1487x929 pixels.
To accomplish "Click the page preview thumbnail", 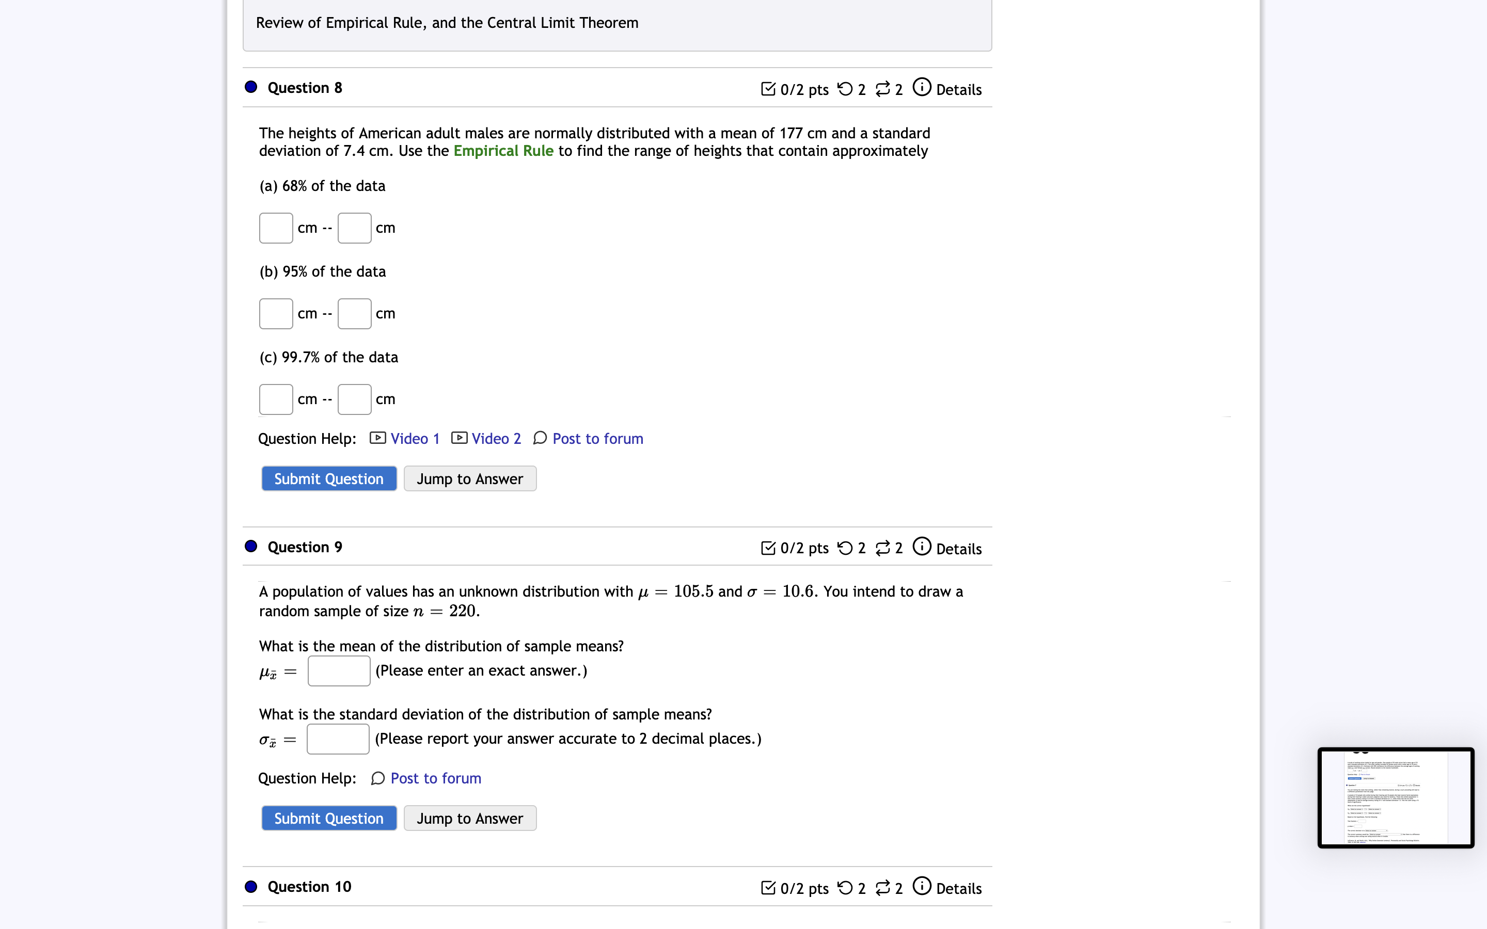I will [x=1396, y=797].
